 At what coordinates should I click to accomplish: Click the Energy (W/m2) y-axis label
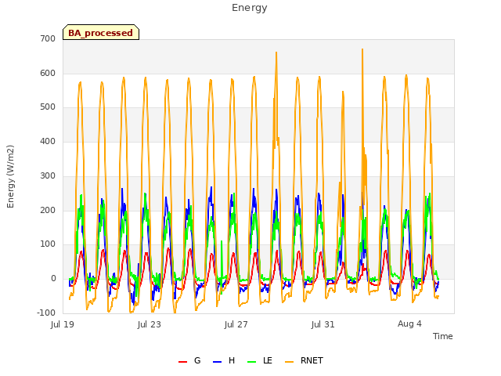pos(10,176)
